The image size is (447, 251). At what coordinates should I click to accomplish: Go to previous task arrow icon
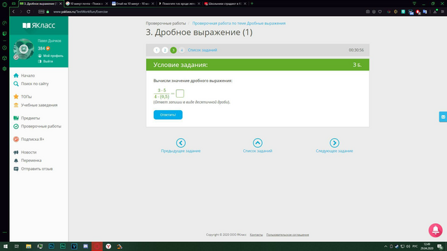[x=181, y=143]
